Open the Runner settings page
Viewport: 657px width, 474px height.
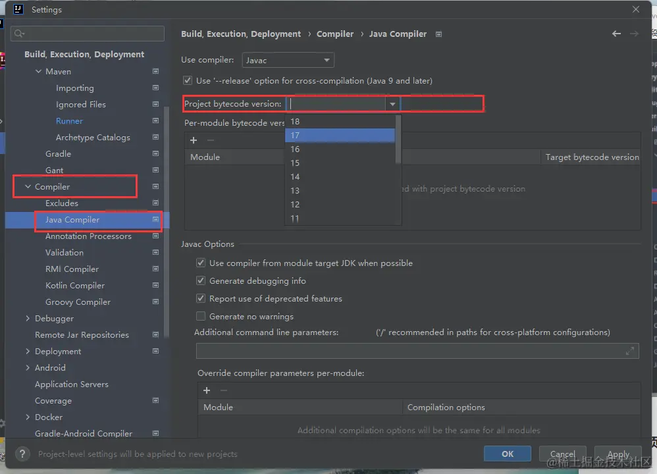point(69,120)
